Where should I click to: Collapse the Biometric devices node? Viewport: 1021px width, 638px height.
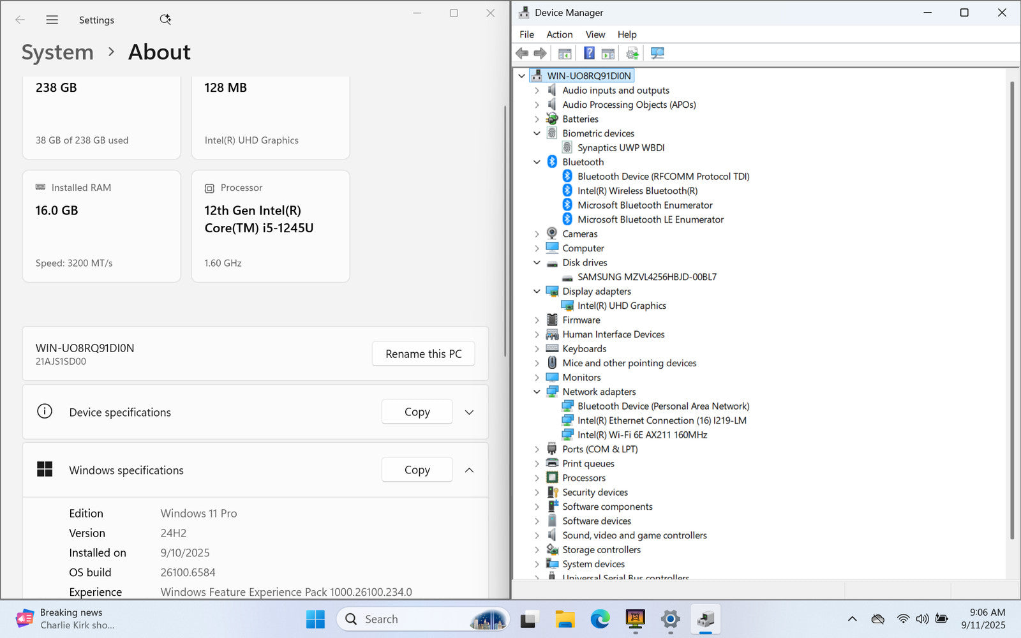[x=537, y=133]
